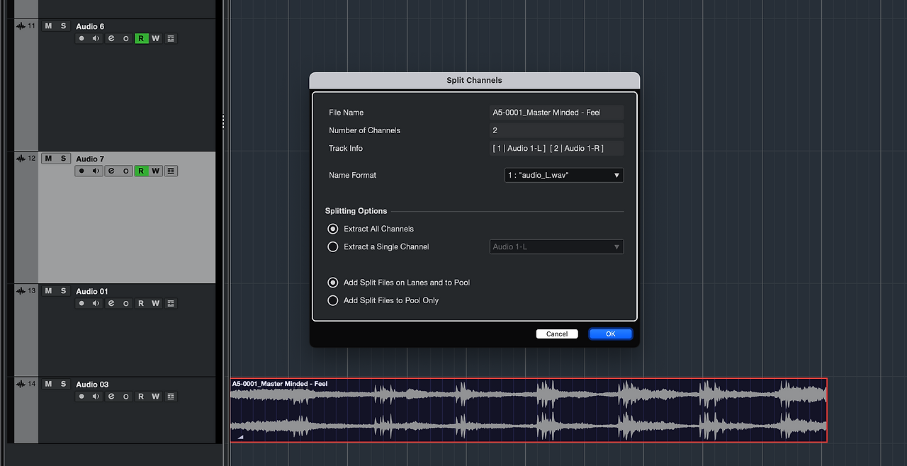This screenshot has height=466, width=907.
Task: Show lanes for Audio 6 track
Action: [171, 38]
